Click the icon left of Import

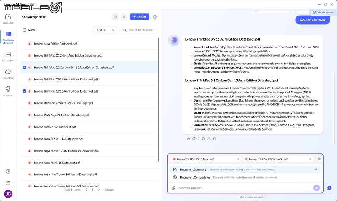tap(124, 17)
